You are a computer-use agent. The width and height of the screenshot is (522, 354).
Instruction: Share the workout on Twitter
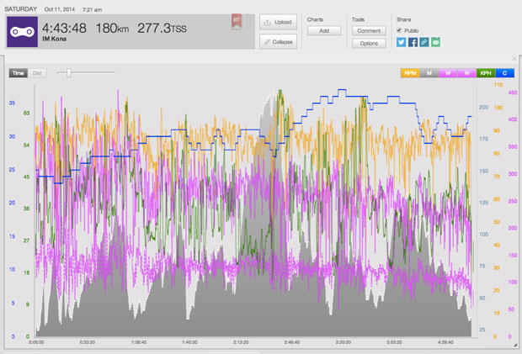point(401,41)
